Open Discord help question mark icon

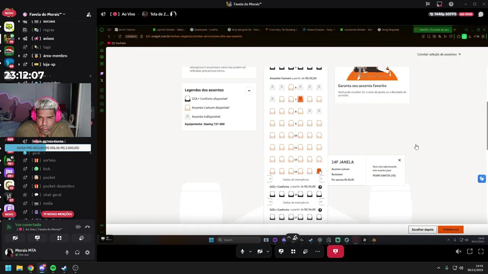[451, 4]
